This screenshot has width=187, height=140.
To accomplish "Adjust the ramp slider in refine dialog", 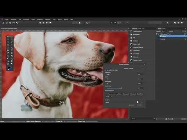I will pyautogui.click(x=121, y=88).
